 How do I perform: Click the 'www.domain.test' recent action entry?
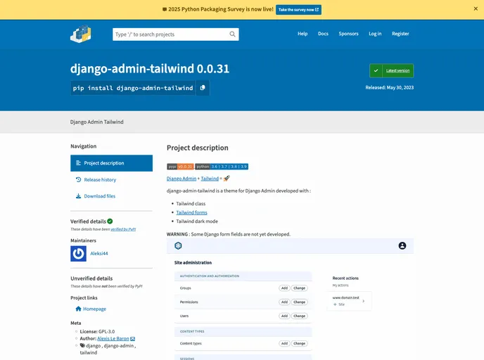tap(349, 301)
